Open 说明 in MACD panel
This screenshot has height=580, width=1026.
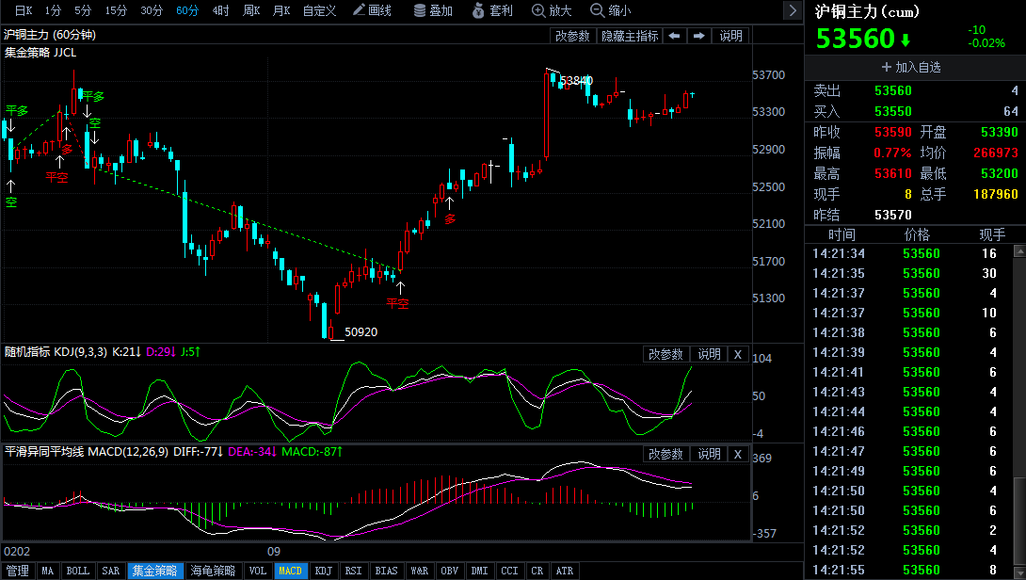click(x=709, y=455)
